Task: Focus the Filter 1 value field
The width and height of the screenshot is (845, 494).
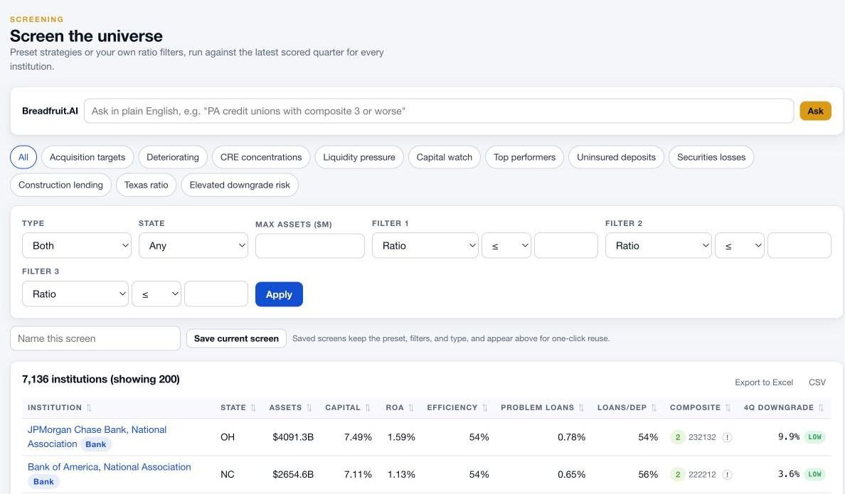Action: (x=566, y=246)
